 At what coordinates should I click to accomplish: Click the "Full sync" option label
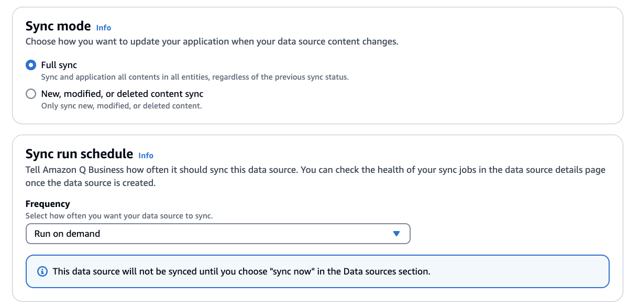click(x=59, y=65)
